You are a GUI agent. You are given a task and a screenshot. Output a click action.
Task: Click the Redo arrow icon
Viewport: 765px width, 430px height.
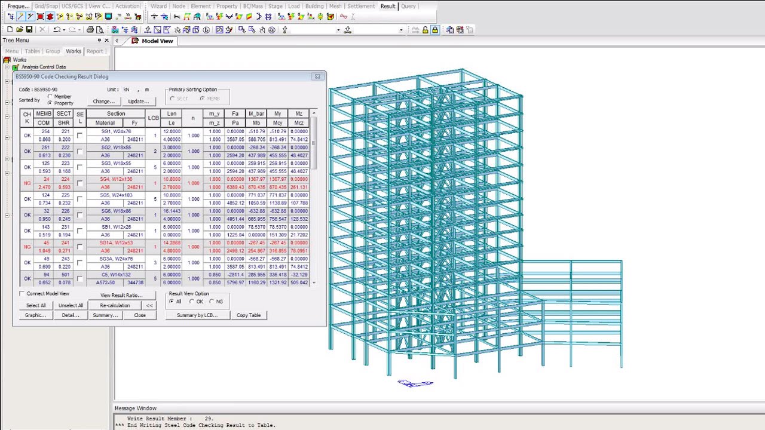pyautogui.click(x=72, y=29)
